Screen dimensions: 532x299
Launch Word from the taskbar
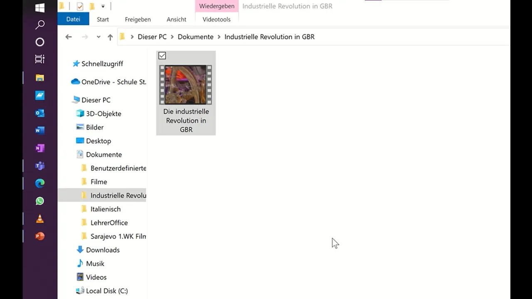point(40,130)
